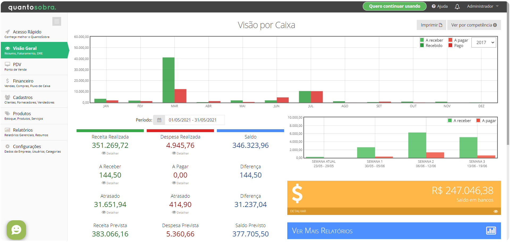Image resolution: width=510 pixels, height=242 pixels.
Task: Click the notification bell icon
Action: point(457,6)
